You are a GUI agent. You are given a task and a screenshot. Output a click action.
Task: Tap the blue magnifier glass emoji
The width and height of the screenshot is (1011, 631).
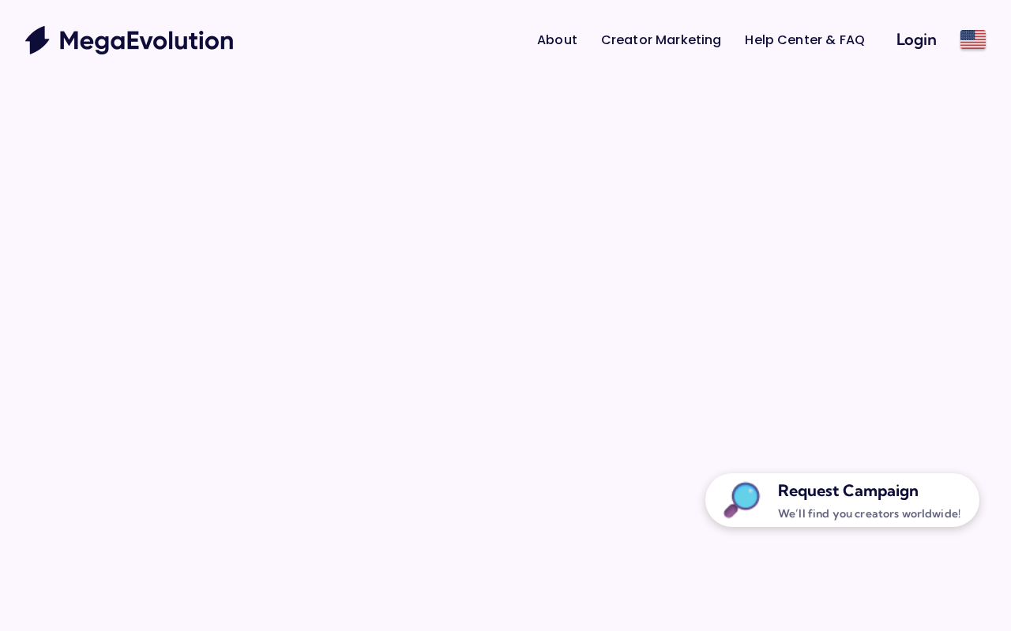pyautogui.click(x=742, y=498)
